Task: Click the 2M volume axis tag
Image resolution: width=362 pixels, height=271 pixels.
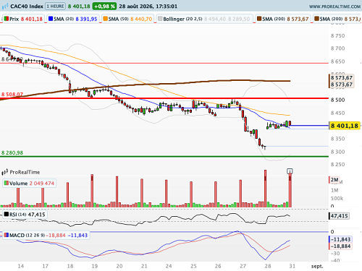Action: click(334, 180)
